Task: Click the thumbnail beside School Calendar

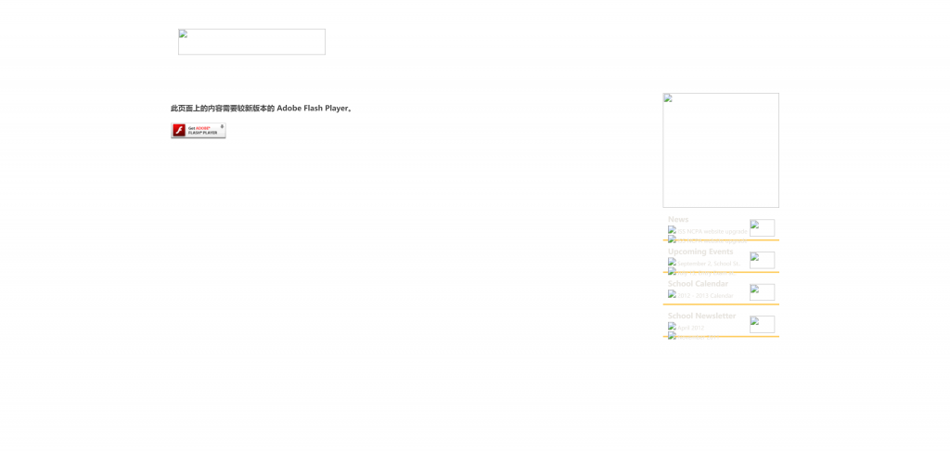Action: [762, 292]
